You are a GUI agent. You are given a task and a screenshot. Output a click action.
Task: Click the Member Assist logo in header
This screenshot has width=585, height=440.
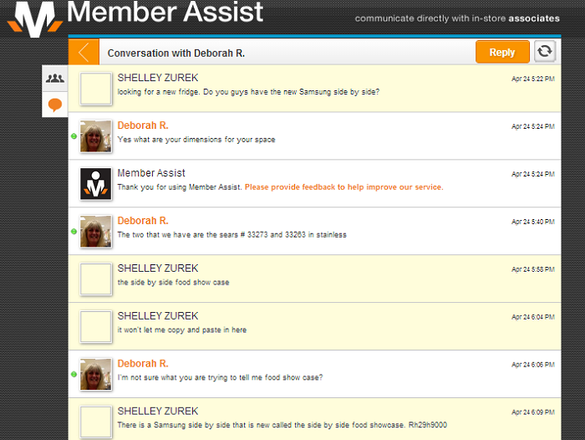tap(34, 17)
